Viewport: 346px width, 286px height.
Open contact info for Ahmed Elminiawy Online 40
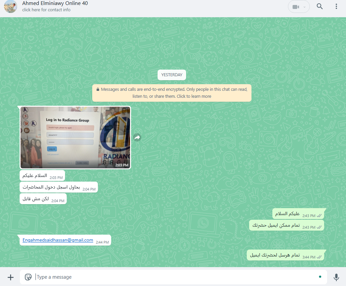(x=55, y=3)
